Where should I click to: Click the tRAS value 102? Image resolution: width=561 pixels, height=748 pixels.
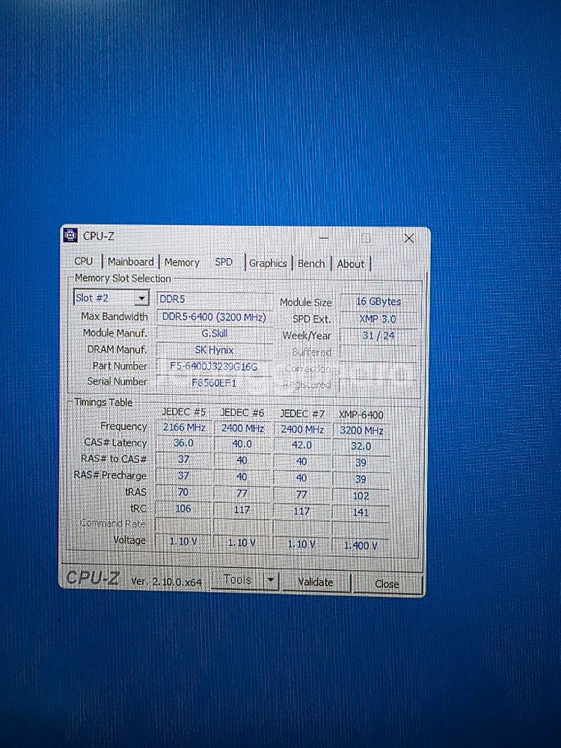point(361,496)
